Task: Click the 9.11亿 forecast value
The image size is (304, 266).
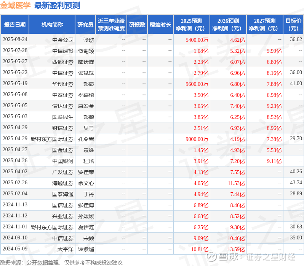Action: coord(274,161)
